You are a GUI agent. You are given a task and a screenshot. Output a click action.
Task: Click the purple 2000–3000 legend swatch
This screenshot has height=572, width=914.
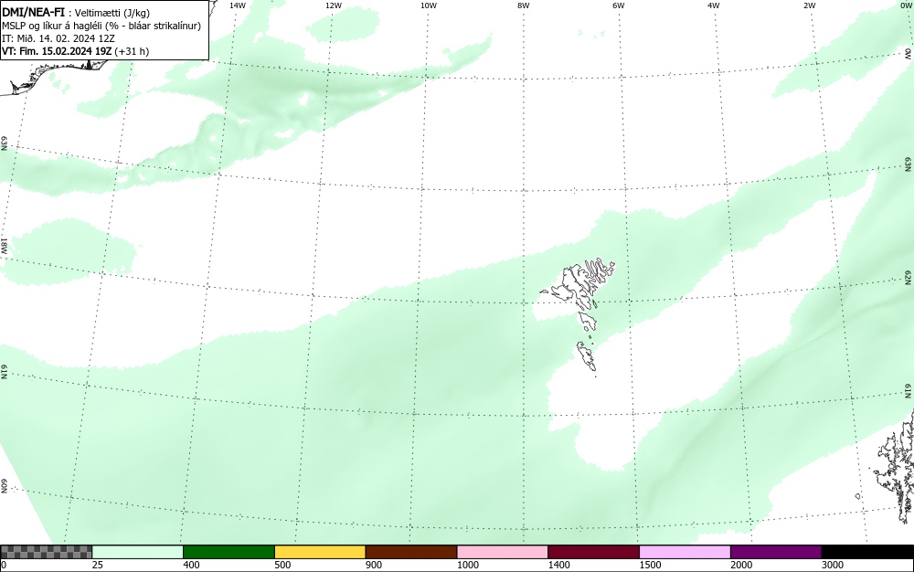[x=776, y=552]
